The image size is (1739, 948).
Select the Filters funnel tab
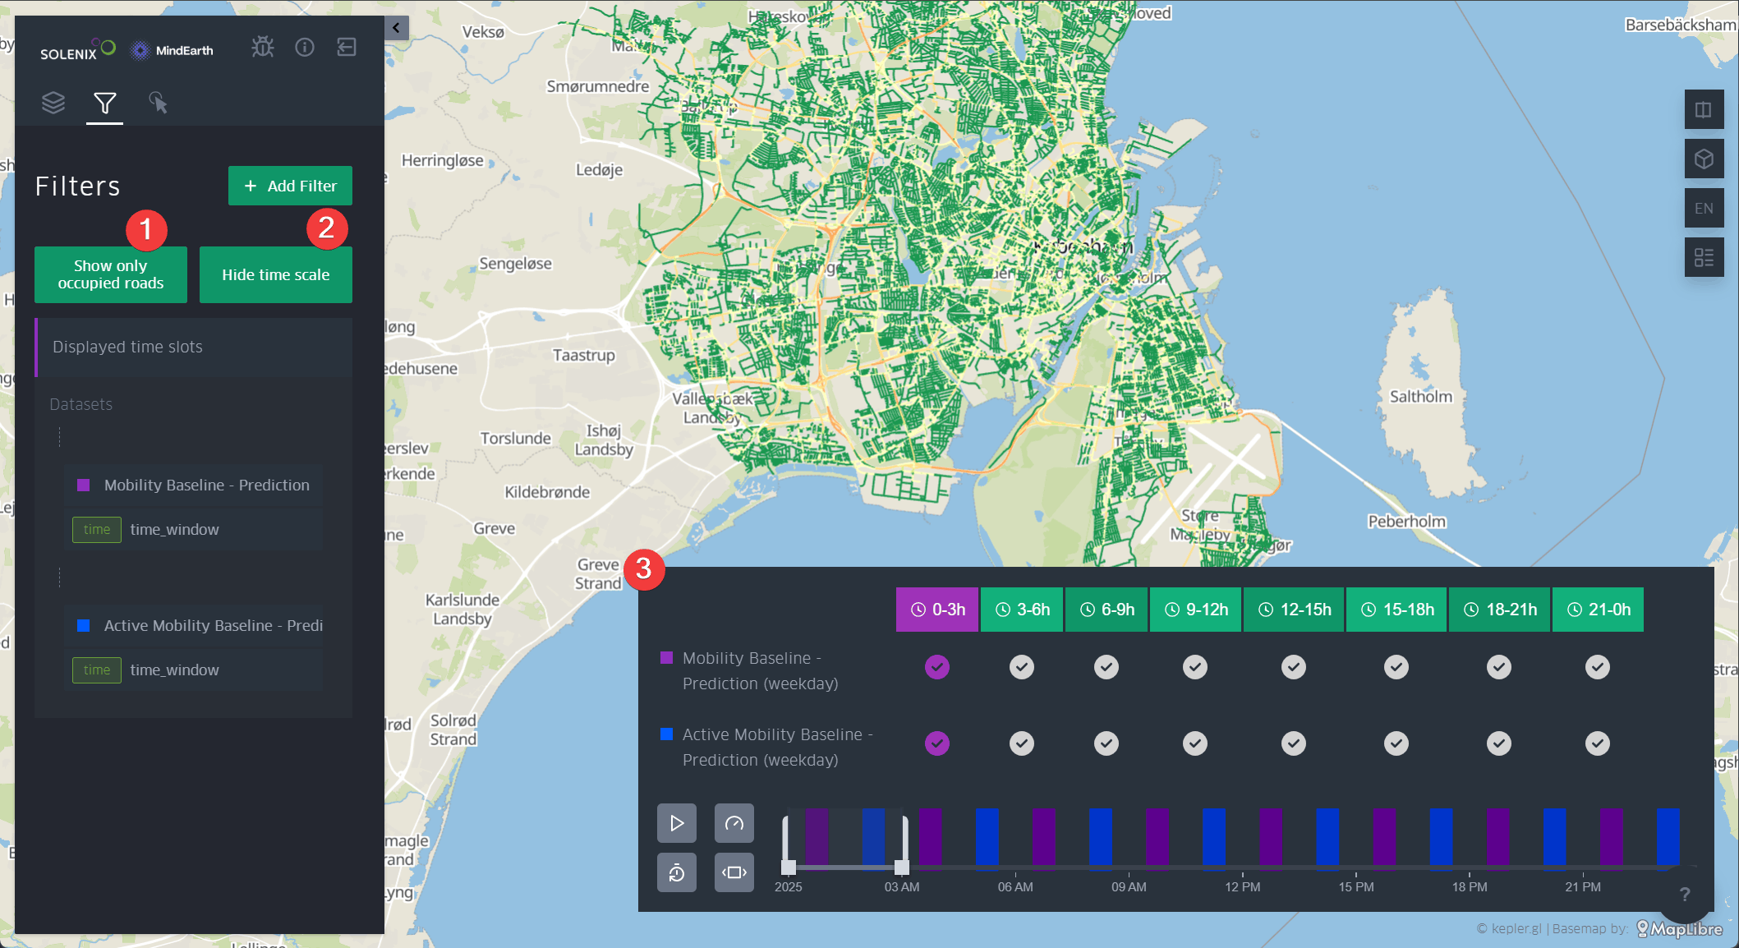click(x=104, y=103)
